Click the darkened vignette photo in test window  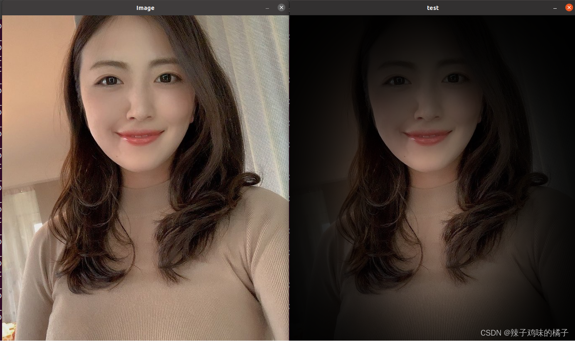click(432, 178)
